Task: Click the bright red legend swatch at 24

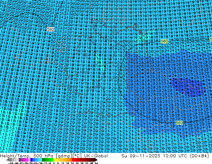Action: point(73,160)
